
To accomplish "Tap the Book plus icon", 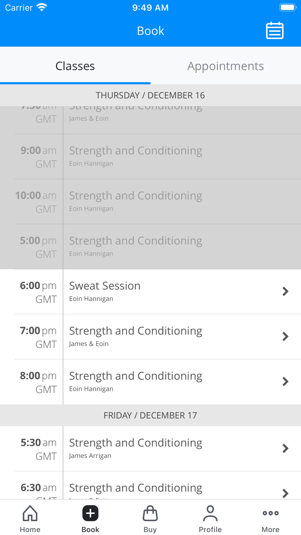I will 90,513.
